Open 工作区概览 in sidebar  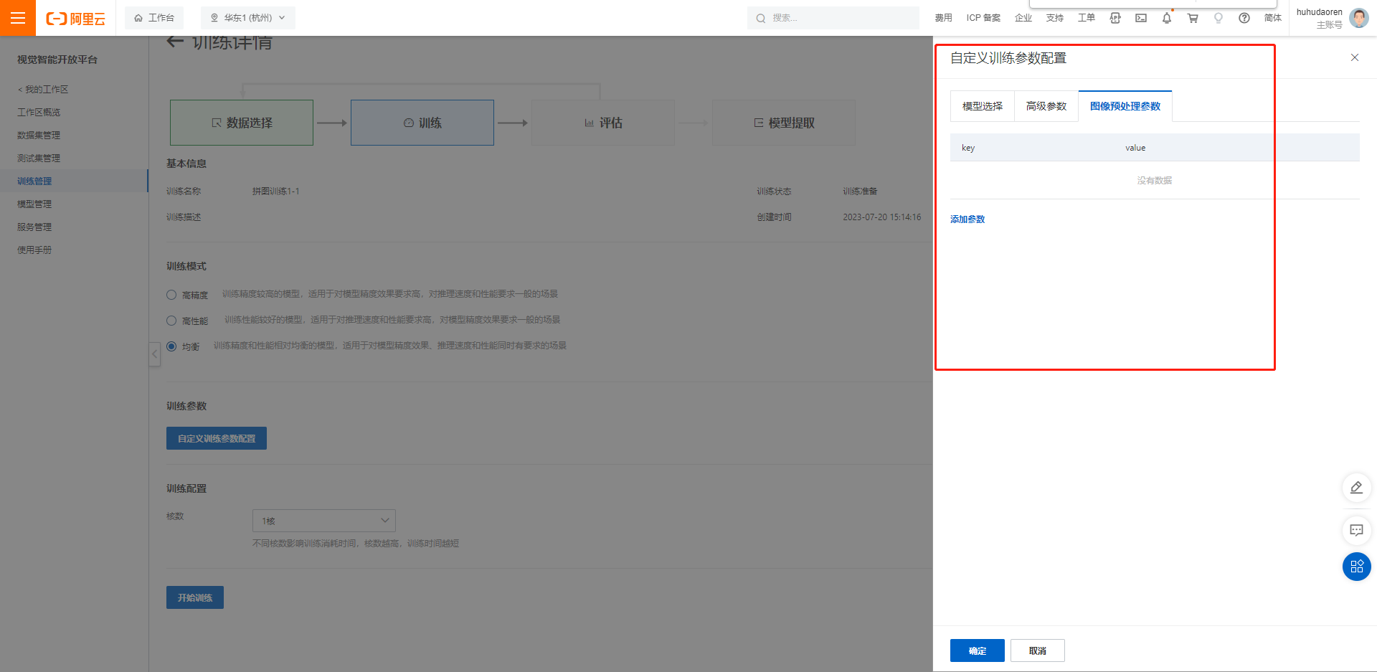tap(39, 112)
